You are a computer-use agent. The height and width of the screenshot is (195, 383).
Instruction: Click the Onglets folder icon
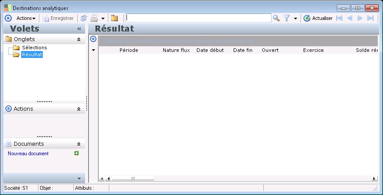(x=9, y=39)
